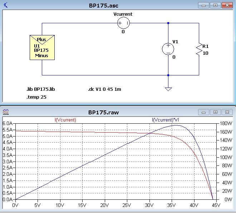Close the BP175.raw window
The image size is (236, 213).
(227, 112)
